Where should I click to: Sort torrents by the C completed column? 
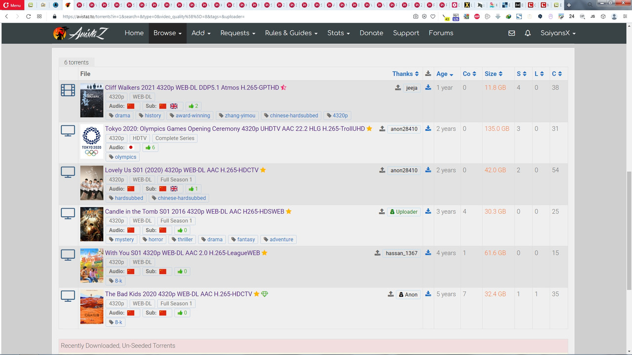pos(557,74)
